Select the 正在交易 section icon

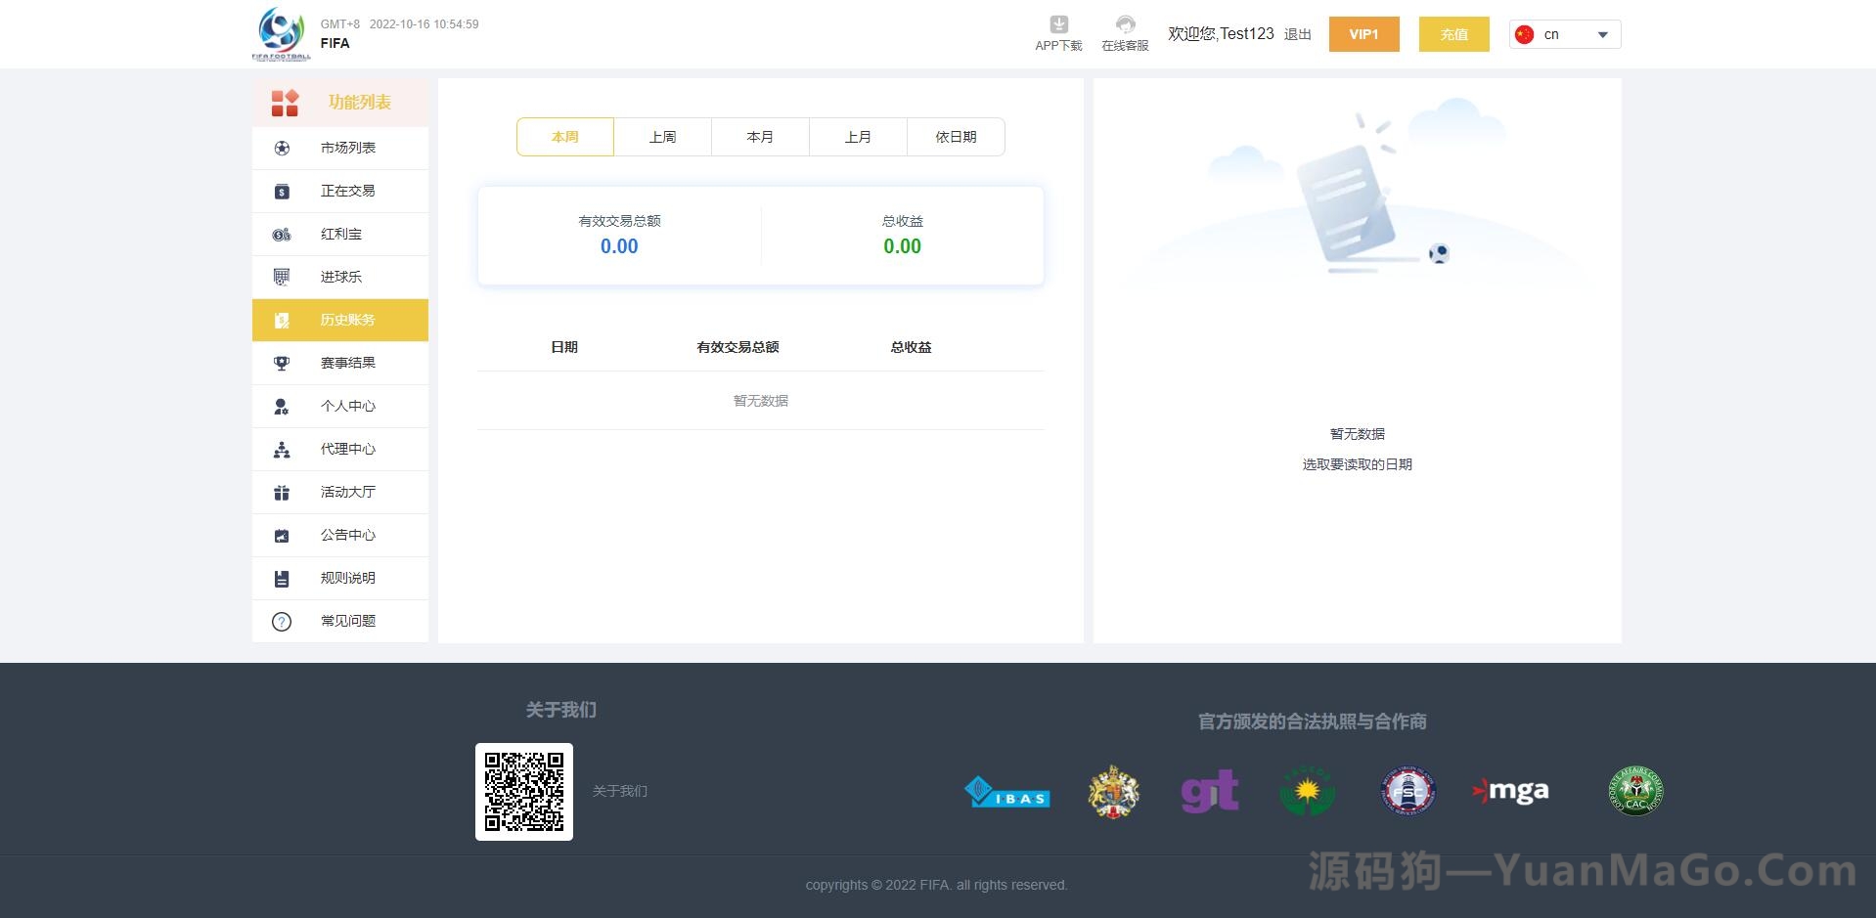click(x=282, y=191)
